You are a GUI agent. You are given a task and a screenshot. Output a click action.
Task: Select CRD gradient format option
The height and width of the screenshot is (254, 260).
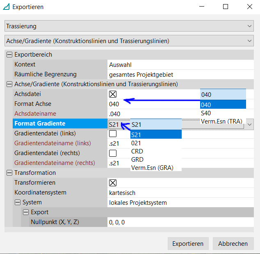(x=137, y=151)
